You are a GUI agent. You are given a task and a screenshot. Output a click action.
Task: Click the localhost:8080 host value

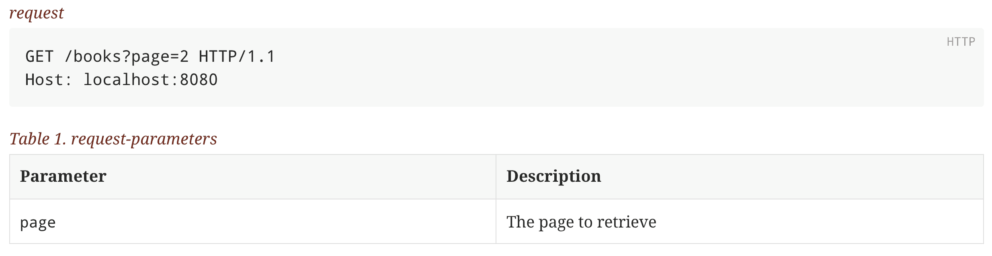[150, 80]
